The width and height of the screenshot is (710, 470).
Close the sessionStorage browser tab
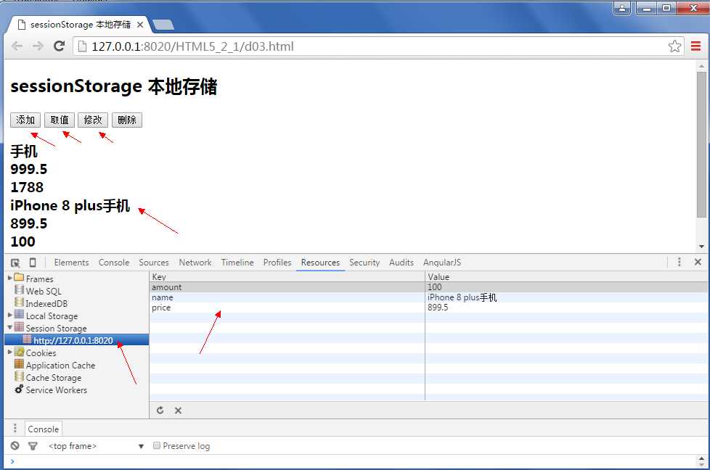140,25
